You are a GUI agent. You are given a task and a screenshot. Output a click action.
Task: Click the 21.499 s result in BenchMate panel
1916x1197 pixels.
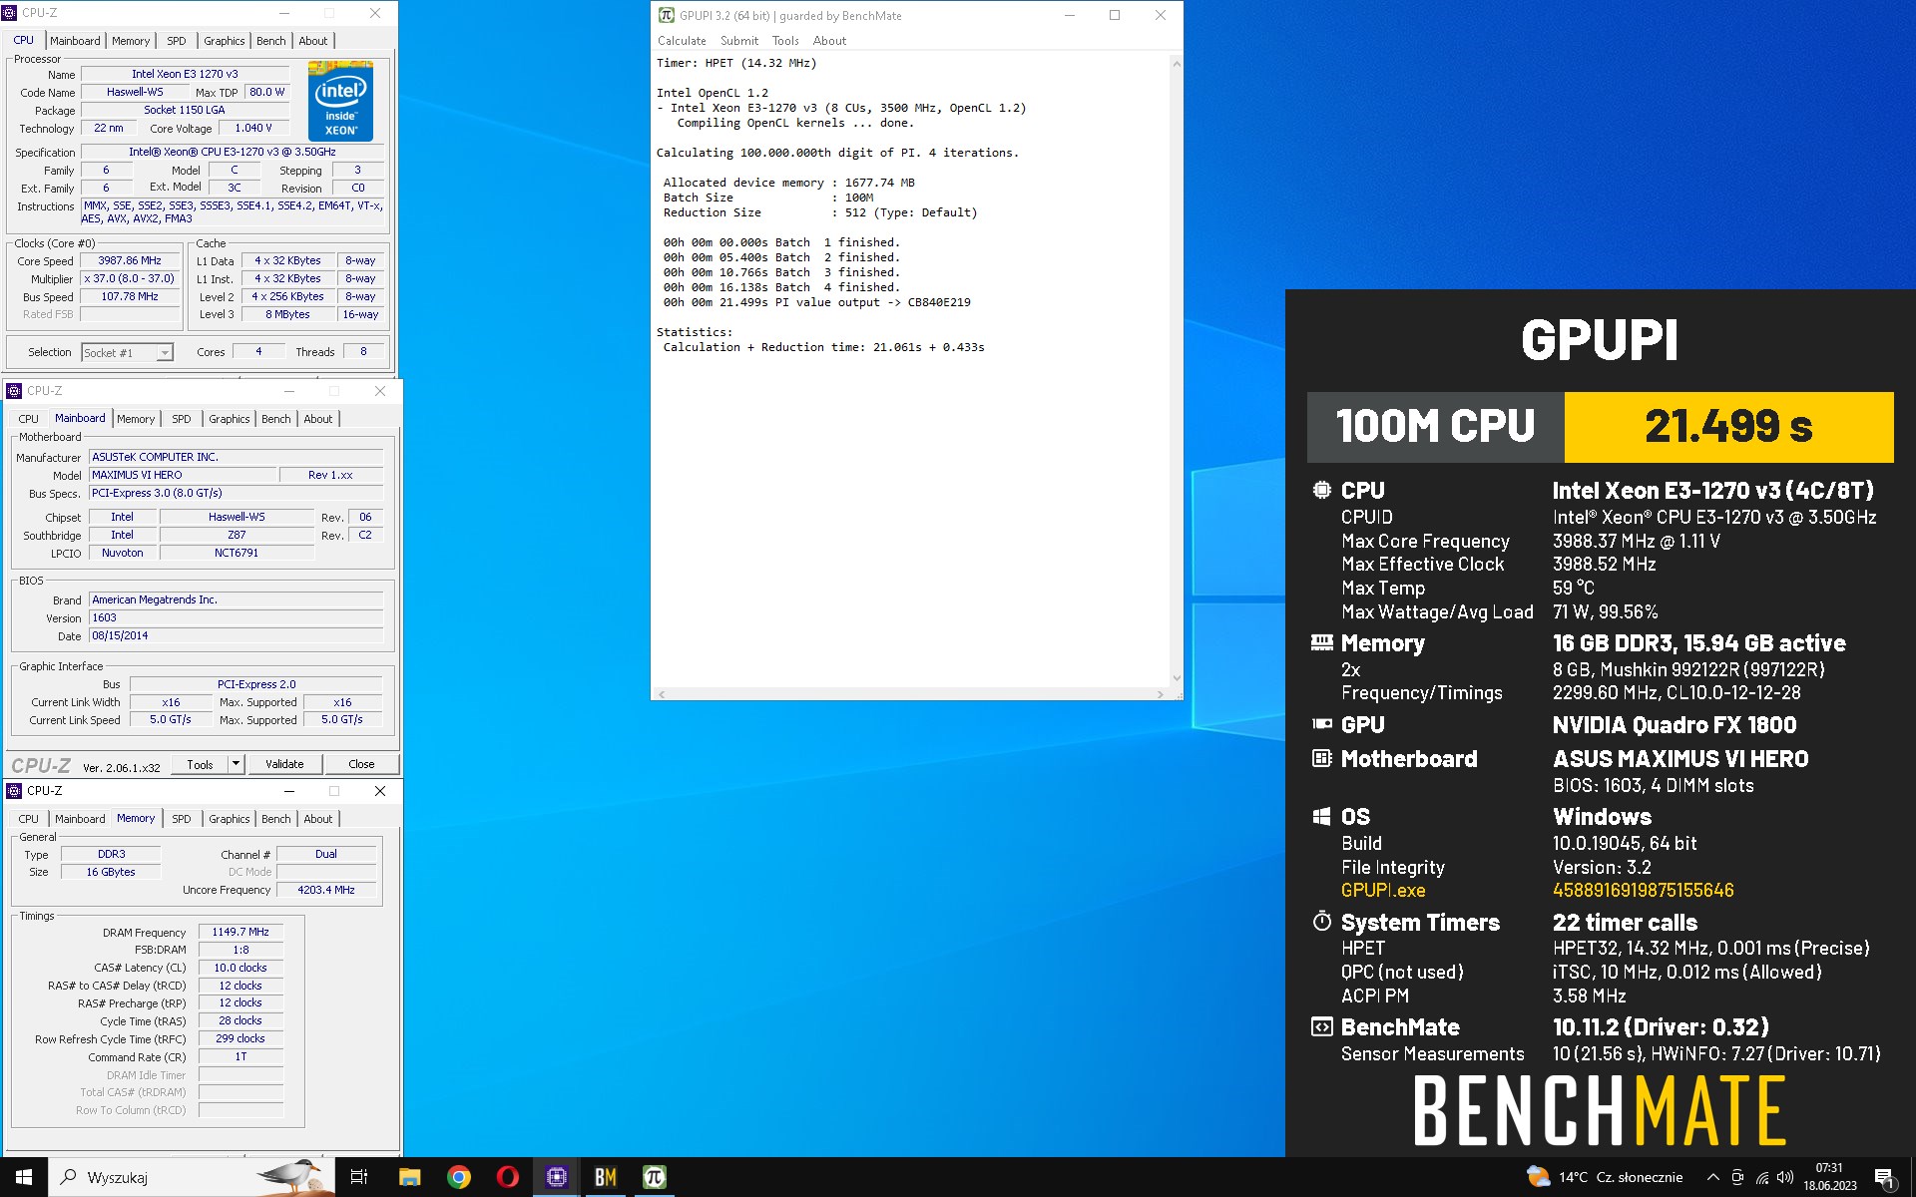pyautogui.click(x=1728, y=427)
